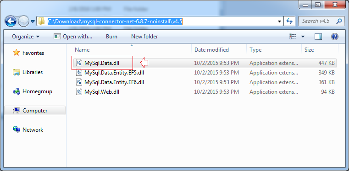Click the Change your view icon

pos(293,37)
